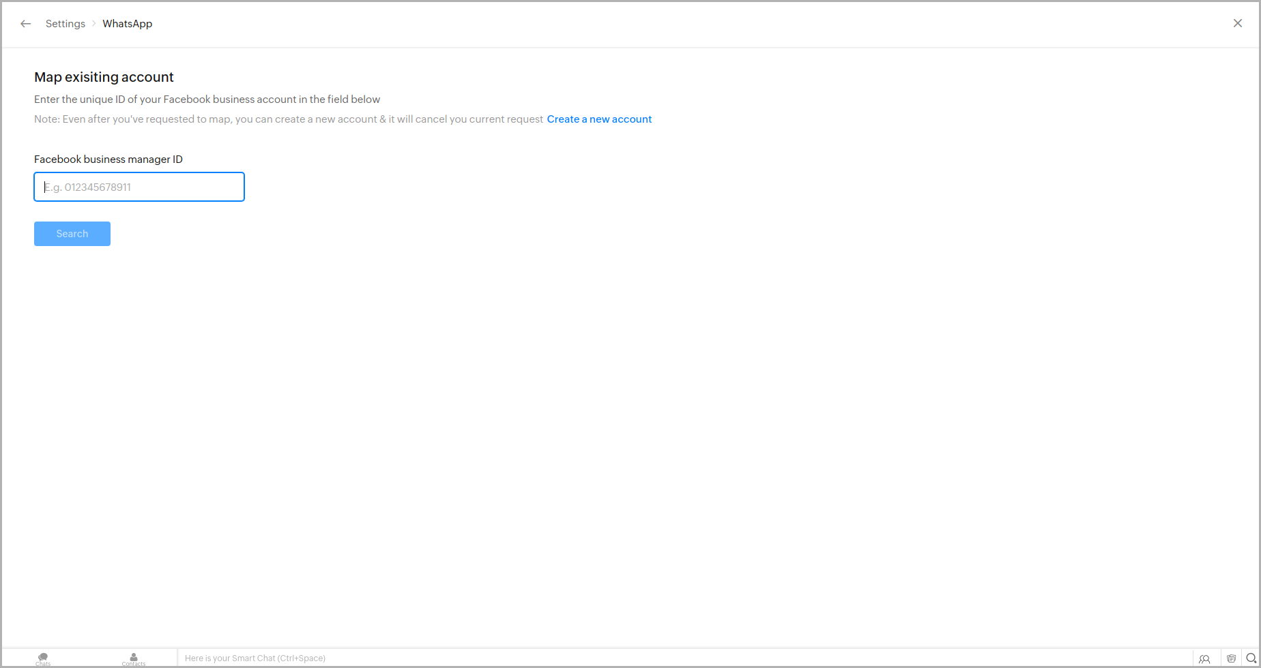Open the stacked documents icon in bottom bar
This screenshot has width=1261, height=668.
[x=1231, y=658]
